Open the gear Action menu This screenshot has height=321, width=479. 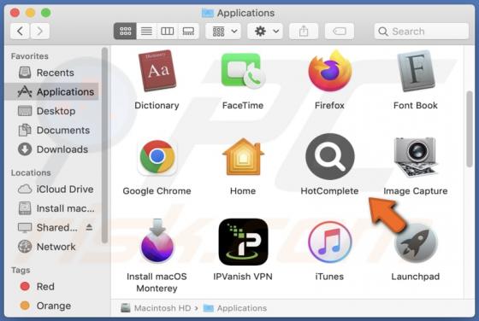[x=265, y=31]
